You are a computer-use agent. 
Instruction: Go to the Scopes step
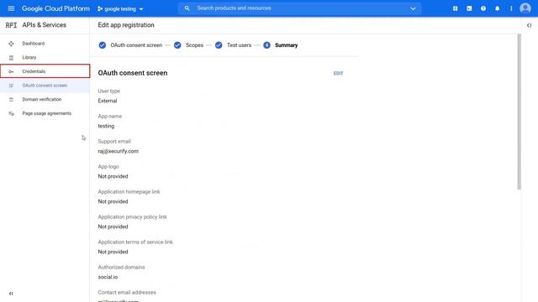194,45
